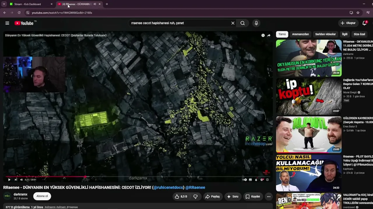Select the Seriden videolar filter chip

click(x=326, y=34)
